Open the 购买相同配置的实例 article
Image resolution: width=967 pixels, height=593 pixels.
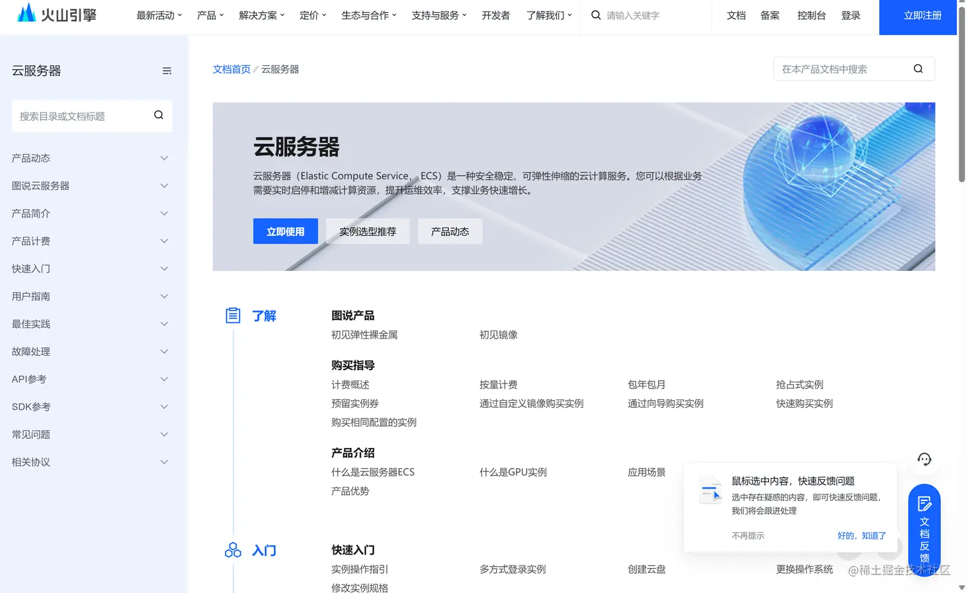click(374, 422)
